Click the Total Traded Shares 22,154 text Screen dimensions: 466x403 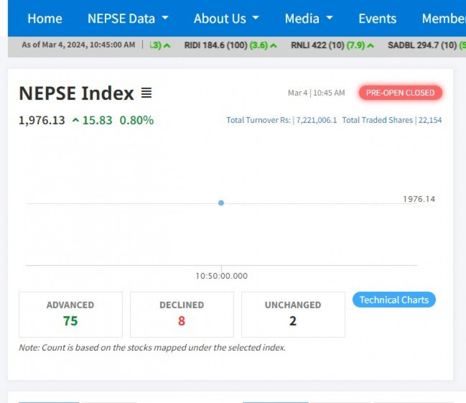click(392, 120)
